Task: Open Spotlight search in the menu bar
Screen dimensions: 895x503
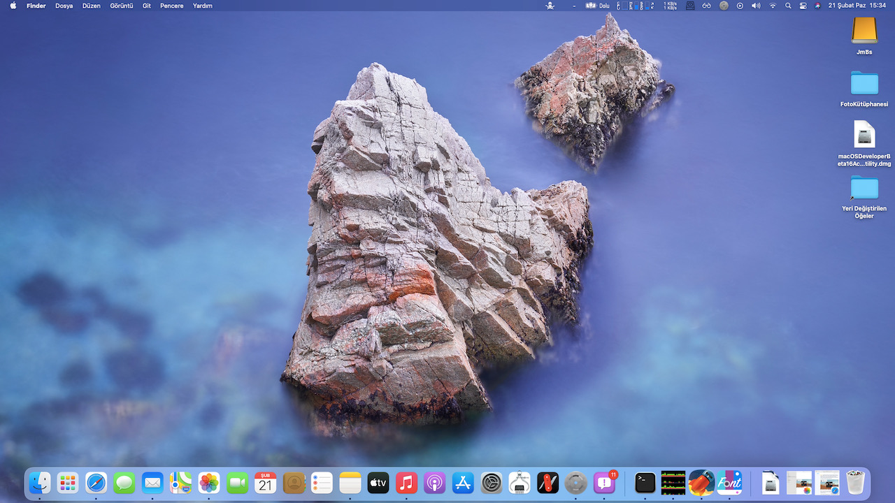Action: [788, 6]
